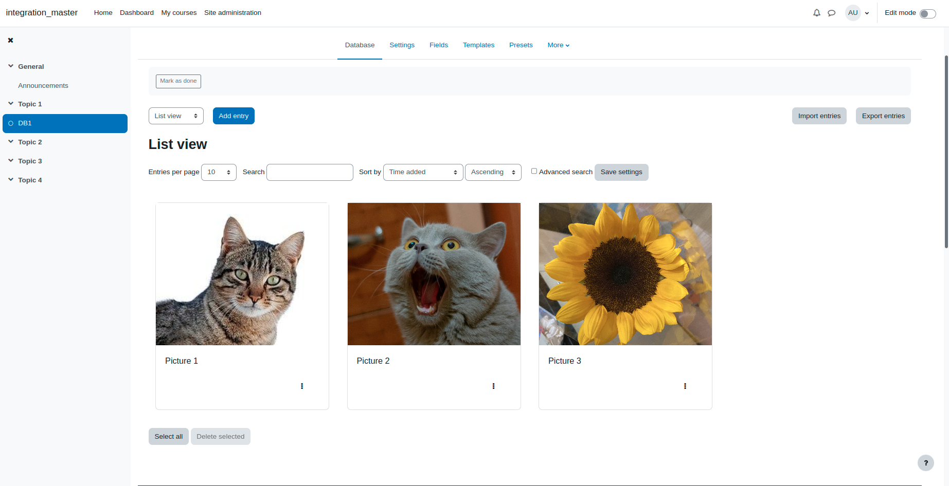Click the Delete selected button
Viewport: 949px width, 486px height.
coord(220,436)
